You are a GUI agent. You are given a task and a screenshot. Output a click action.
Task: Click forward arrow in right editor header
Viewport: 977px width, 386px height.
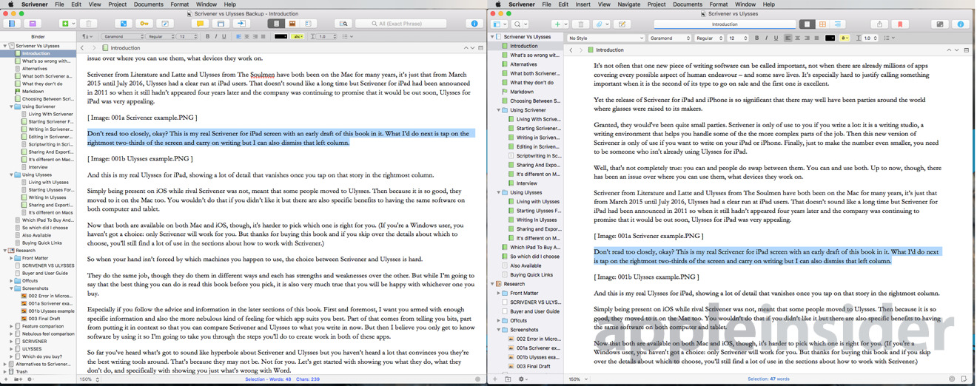pos(580,50)
